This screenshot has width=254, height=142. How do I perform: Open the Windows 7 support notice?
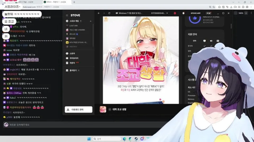tap(129, 13)
